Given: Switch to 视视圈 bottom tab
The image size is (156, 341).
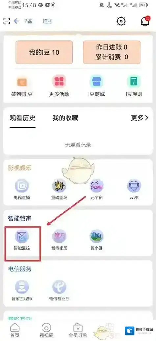Looking at the screenshot, I should (x=46, y=330).
